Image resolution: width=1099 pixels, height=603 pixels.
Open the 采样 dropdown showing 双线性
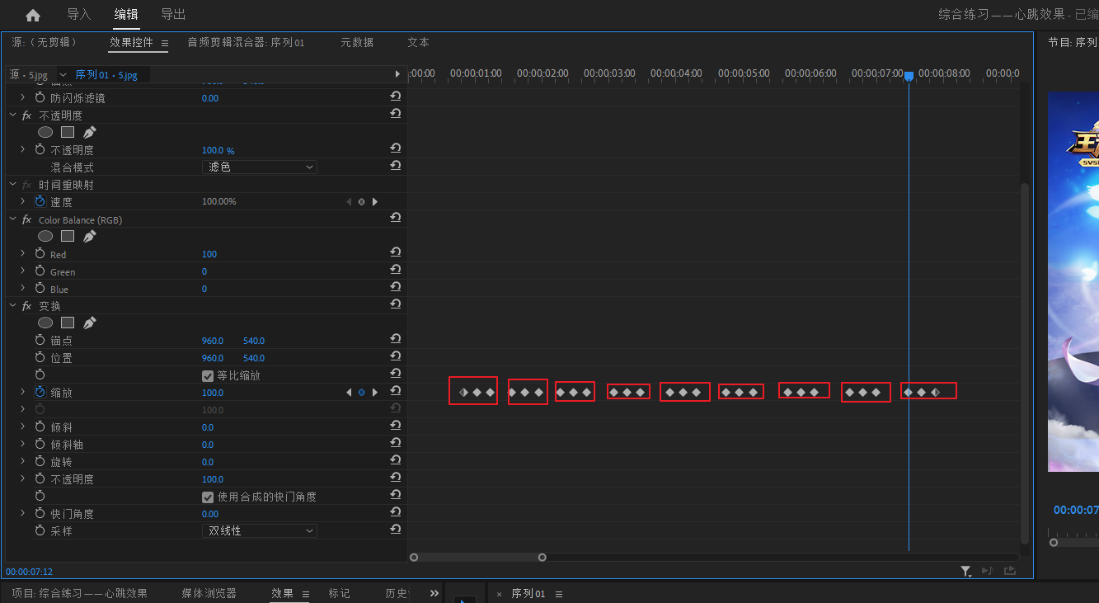(260, 531)
